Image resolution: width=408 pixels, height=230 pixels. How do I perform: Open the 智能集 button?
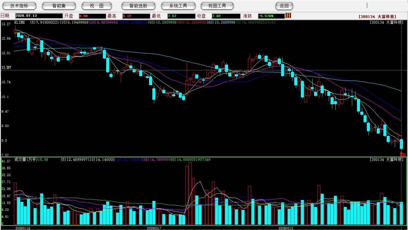point(59,6)
